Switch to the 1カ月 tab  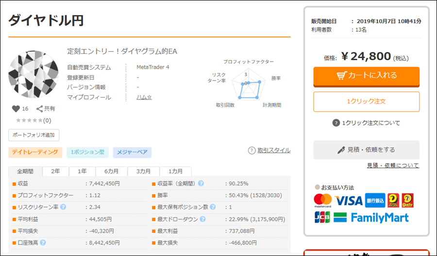pos(176,171)
